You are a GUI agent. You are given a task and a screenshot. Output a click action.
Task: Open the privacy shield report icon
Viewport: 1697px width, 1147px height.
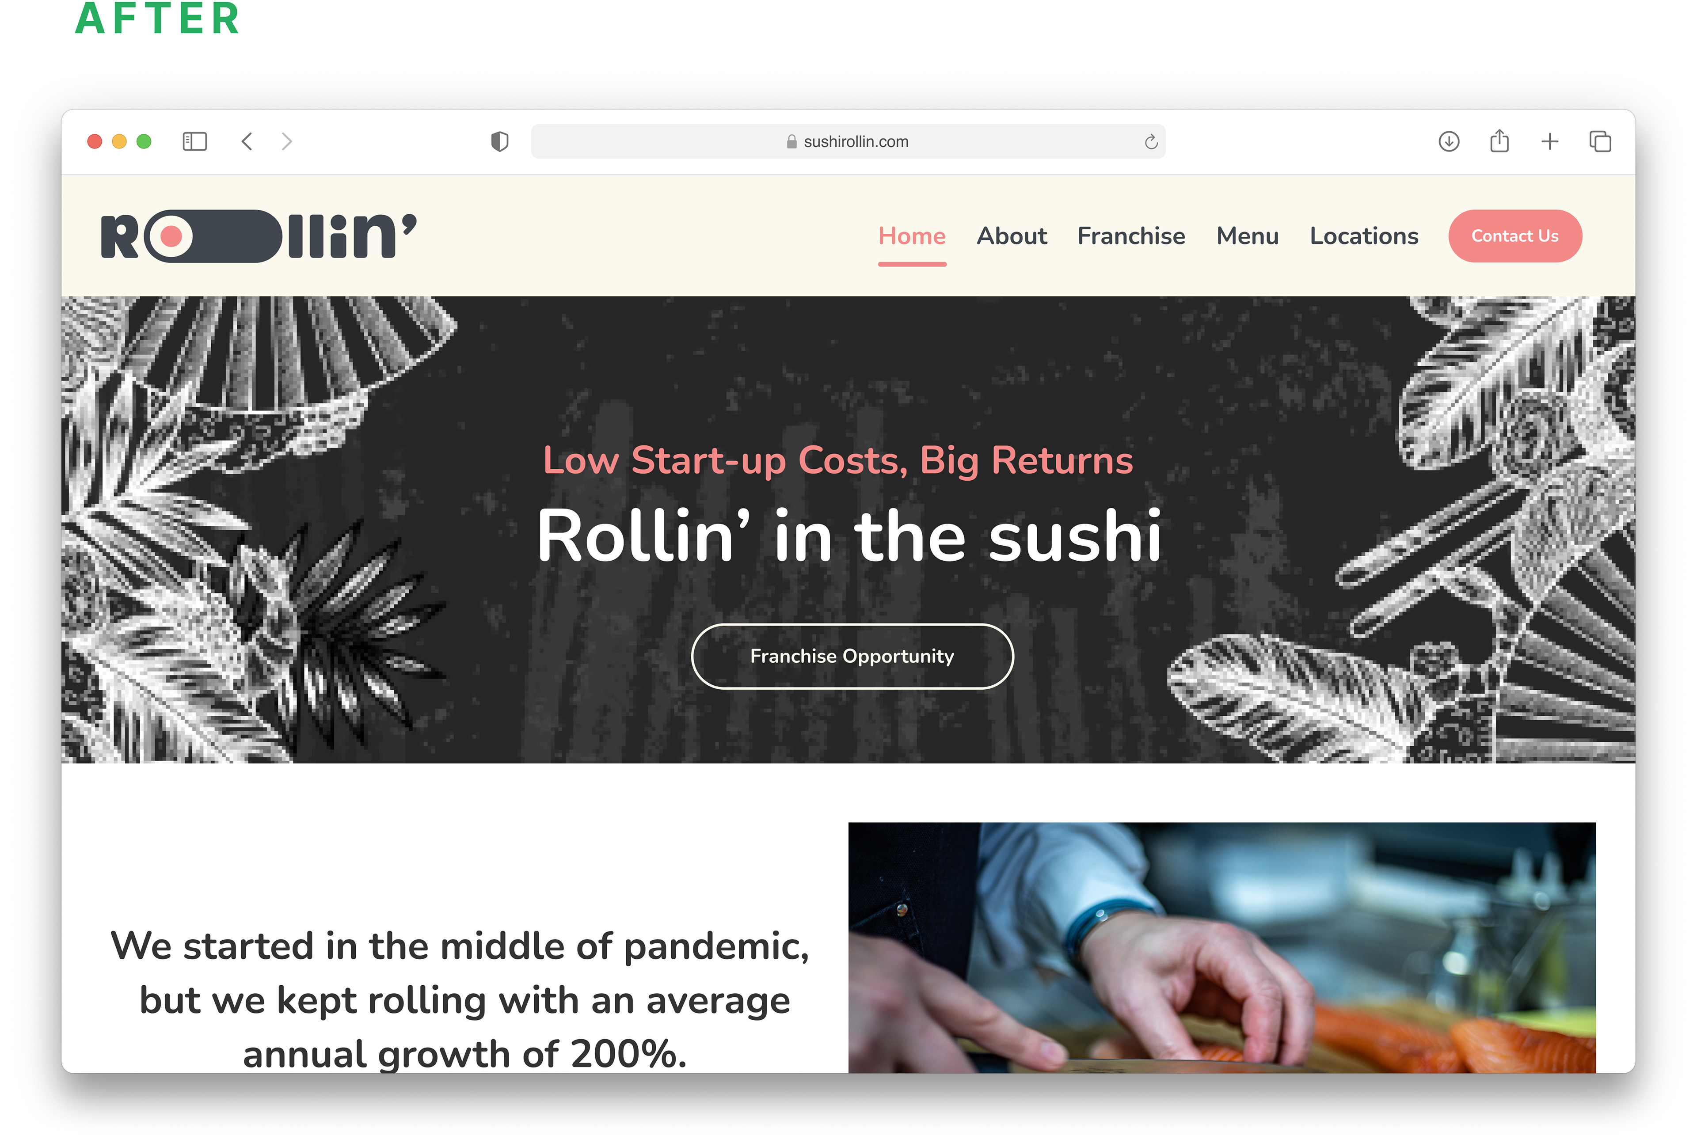(499, 142)
